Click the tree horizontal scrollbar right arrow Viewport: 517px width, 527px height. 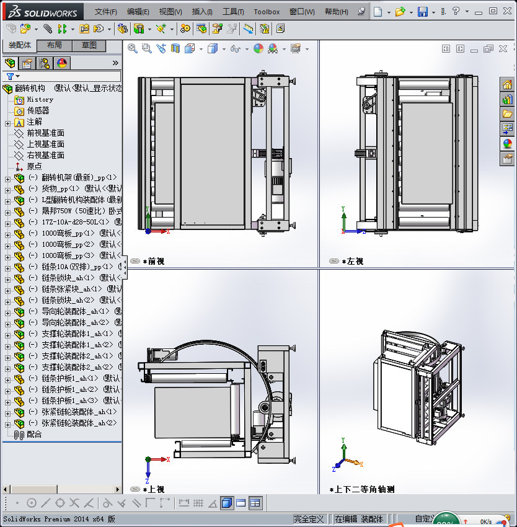pyautogui.click(x=117, y=489)
